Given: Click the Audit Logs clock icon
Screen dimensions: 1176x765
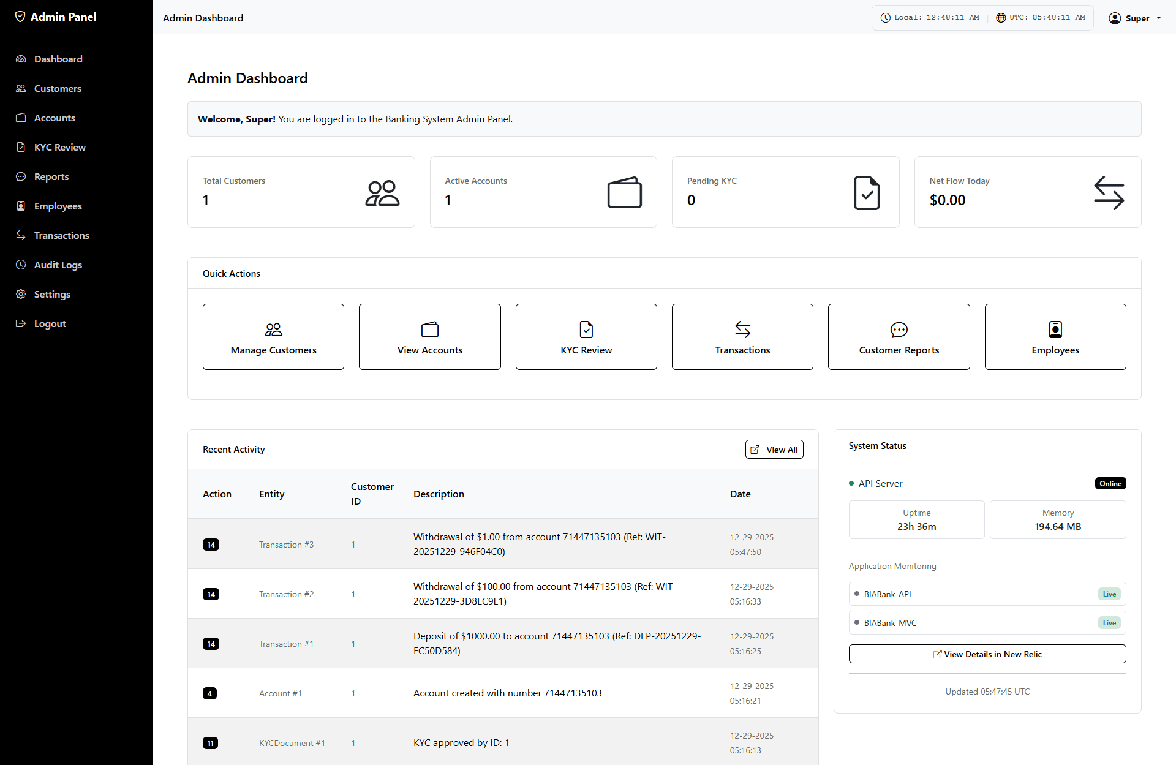Looking at the screenshot, I should (21, 265).
